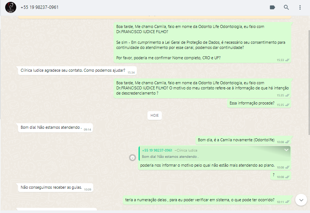This screenshot has height=213, width=310.
Task: Select message "Essa informação procede?"
Action: click(x=259, y=103)
